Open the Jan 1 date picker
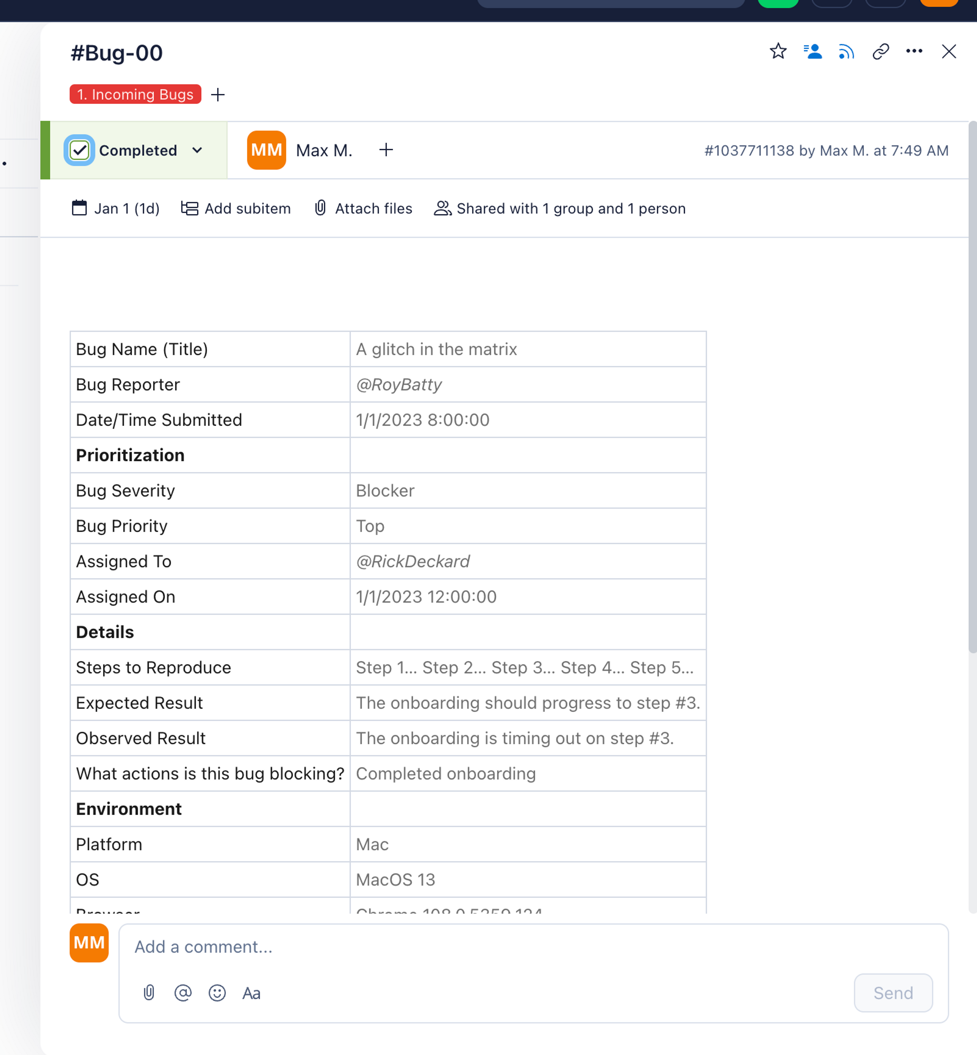Image resolution: width=977 pixels, height=1055 pixels. (x=116, y=208)
